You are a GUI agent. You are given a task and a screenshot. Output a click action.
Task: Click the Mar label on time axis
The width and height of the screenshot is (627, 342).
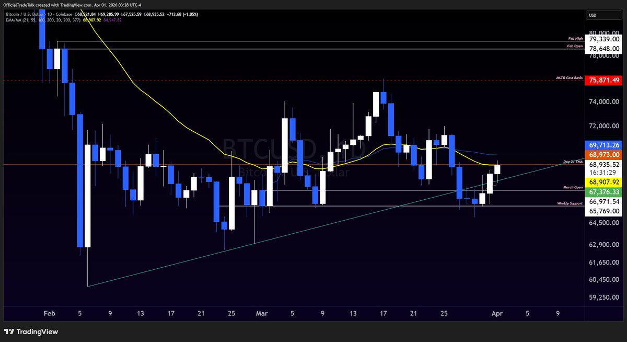point(261,314)
